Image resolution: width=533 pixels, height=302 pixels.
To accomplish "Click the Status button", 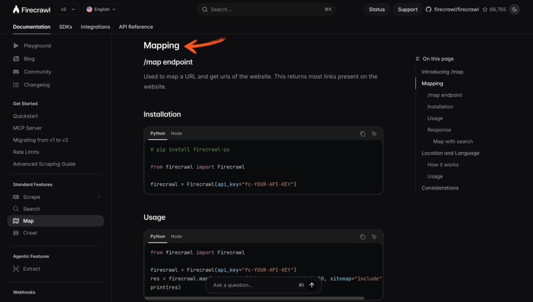I will (x=376, y=9).
